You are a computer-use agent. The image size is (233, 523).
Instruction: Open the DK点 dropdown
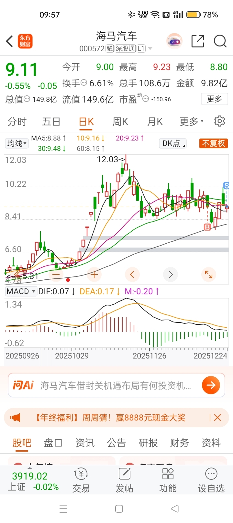click(x=173, y=143)
